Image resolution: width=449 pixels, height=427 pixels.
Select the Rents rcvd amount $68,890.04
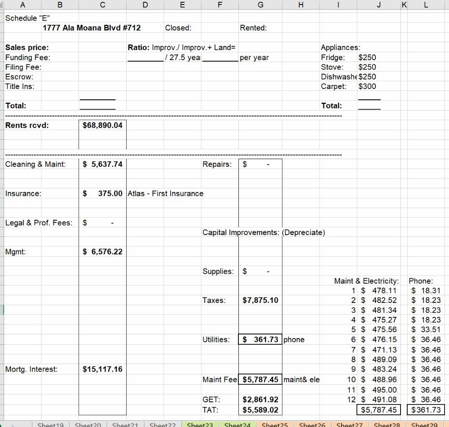102,125
